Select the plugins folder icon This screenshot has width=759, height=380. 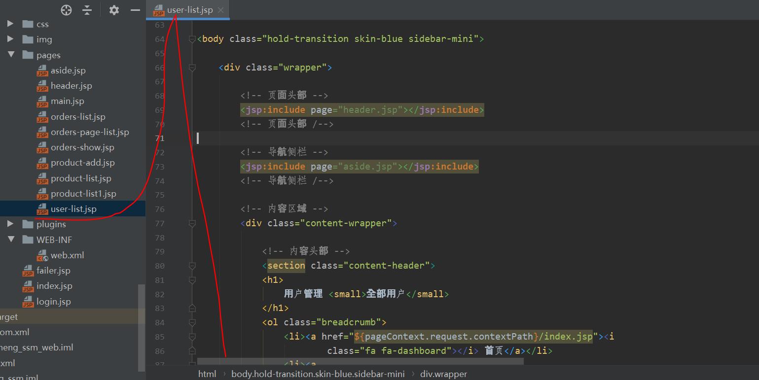[x=28, y=224]
